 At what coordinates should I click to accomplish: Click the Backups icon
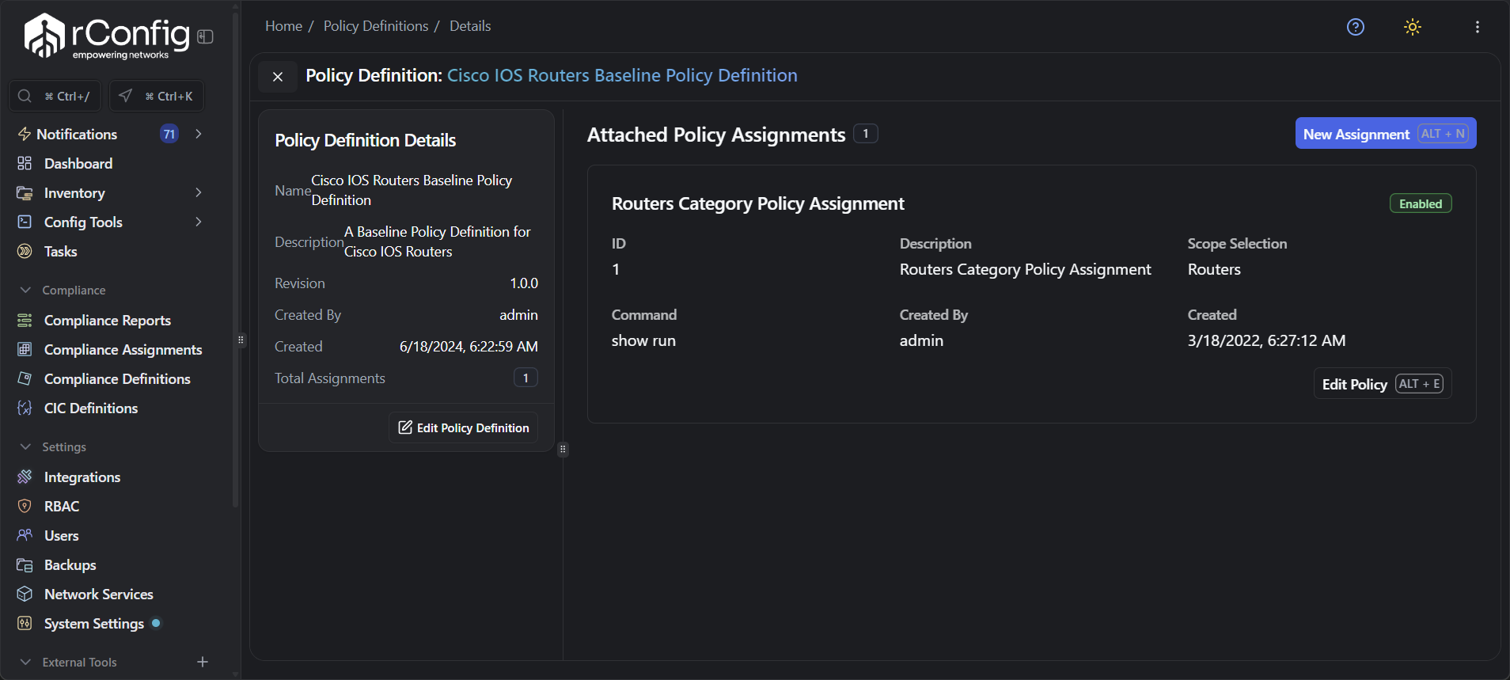pos(25,564)
